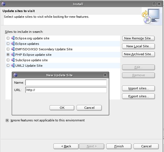Toggle Ignore features not applicable checkbox
Image resolution: width=164 pixels, height=152 pixels.
[x=7, y=120]
